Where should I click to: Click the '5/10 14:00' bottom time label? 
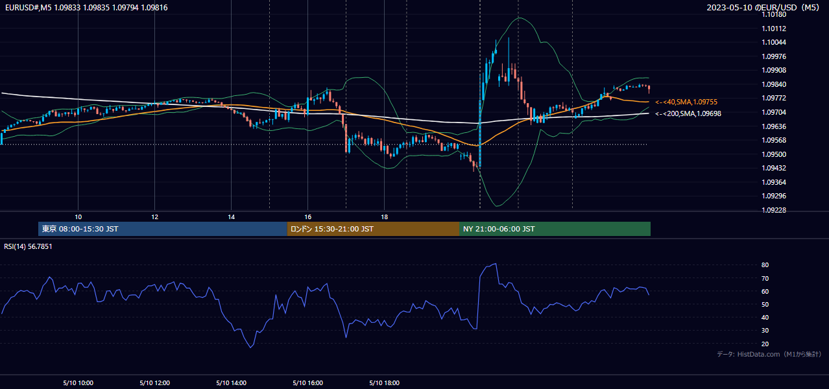(x=231, y=383)
